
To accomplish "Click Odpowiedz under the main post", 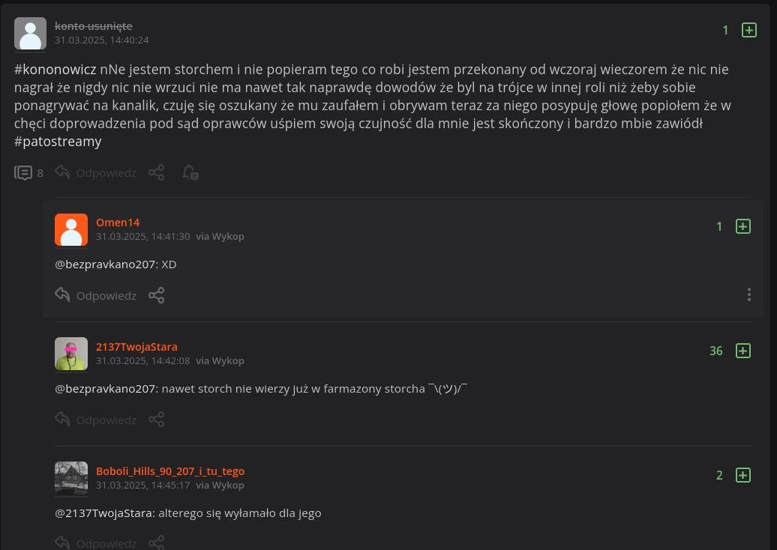I will 97,173.
